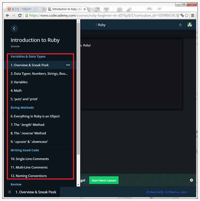Image resolution: width=200 pixels, height=201 pixels.
Task: Open the user avatar icon
Action: coord(190,25)
